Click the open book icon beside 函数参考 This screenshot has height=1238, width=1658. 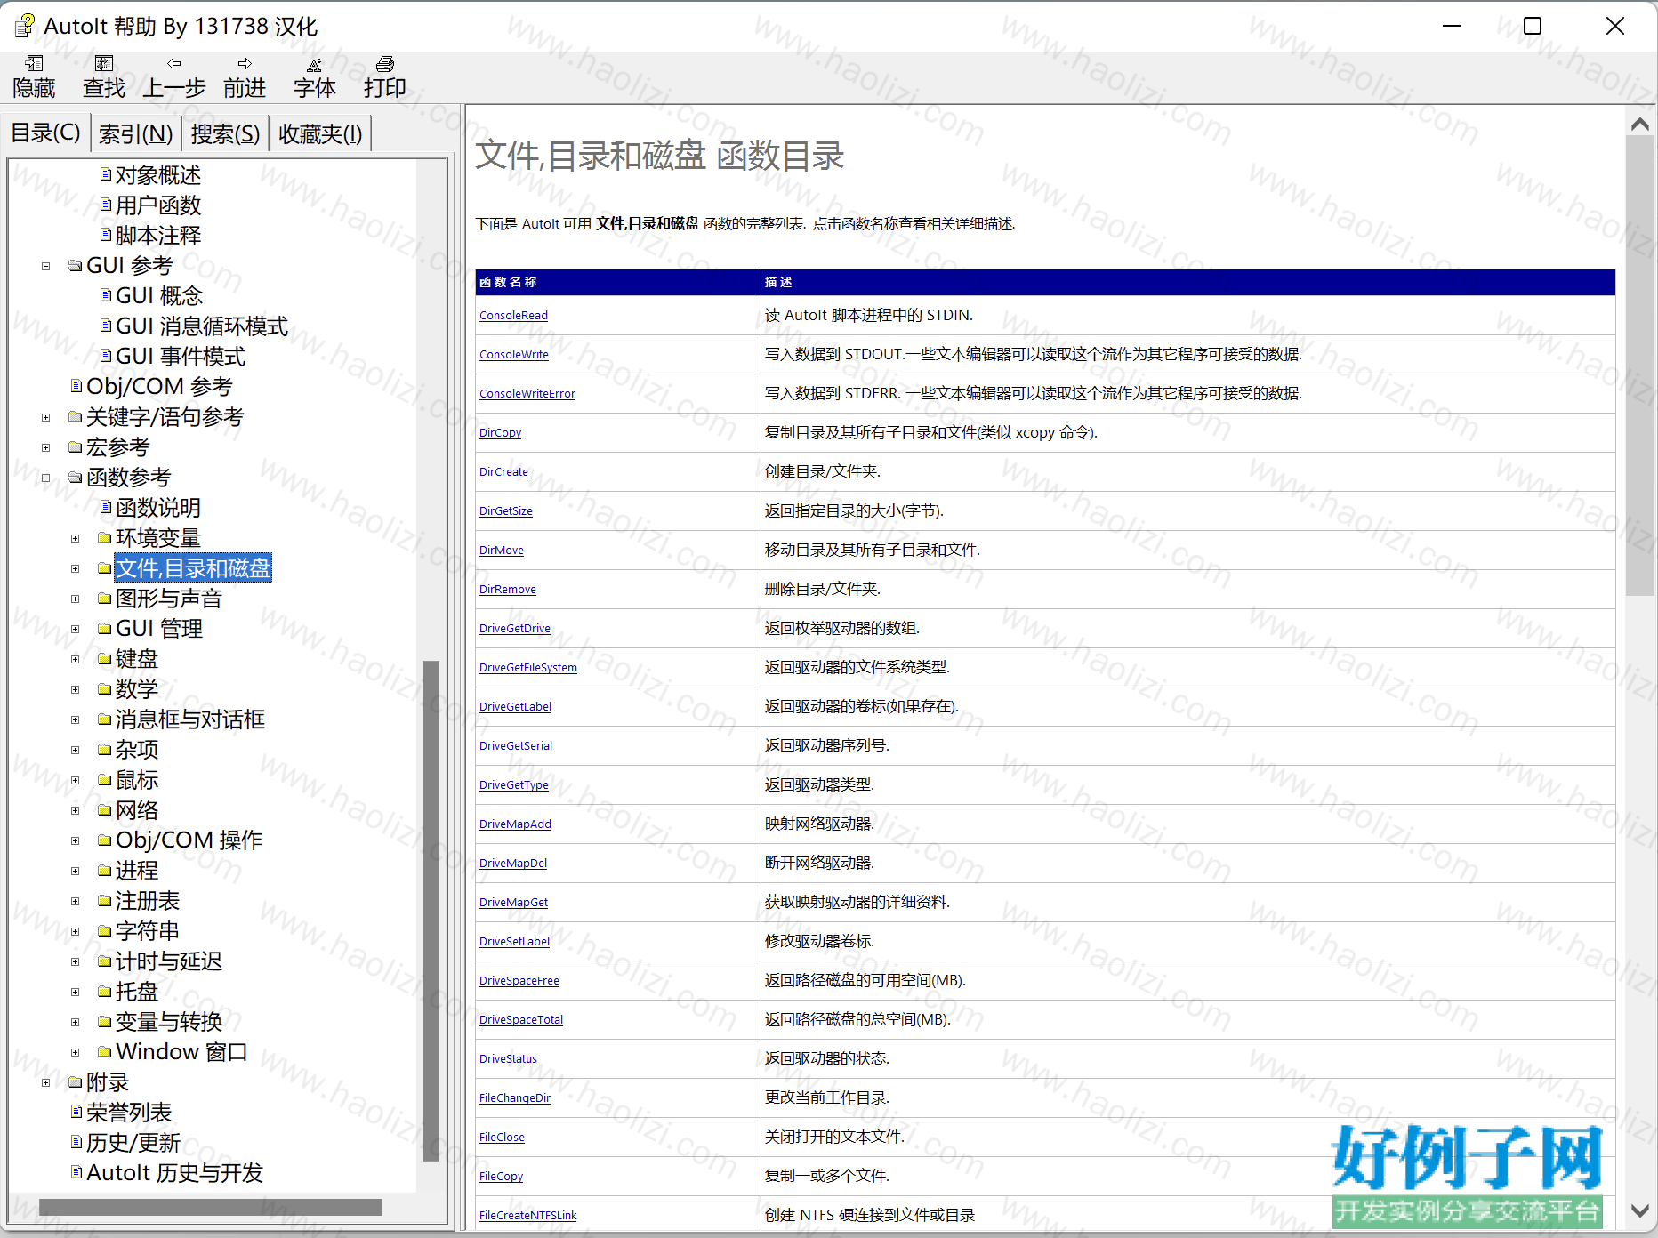click(x=76, y=477)
